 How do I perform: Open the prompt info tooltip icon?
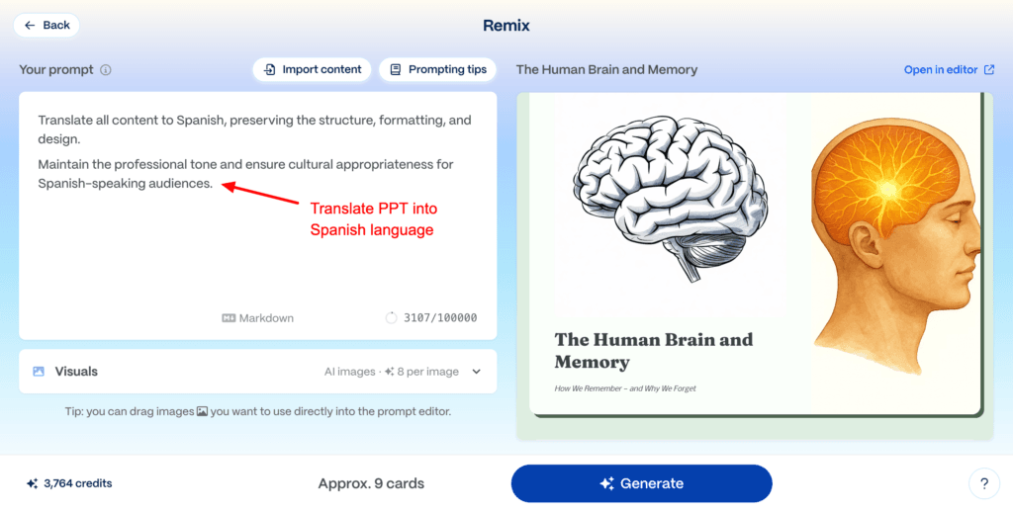click(x=106, y=70)
